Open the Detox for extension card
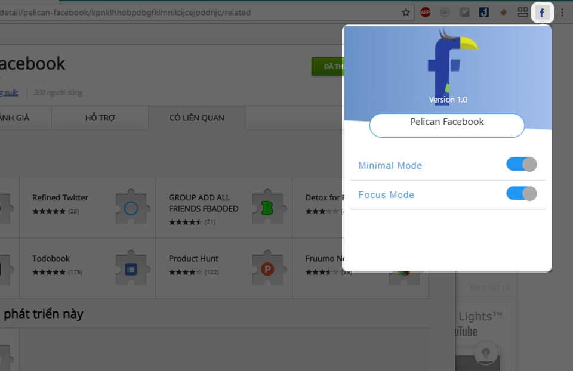Screen dimensions: 573x371 [x=318, y=208]
